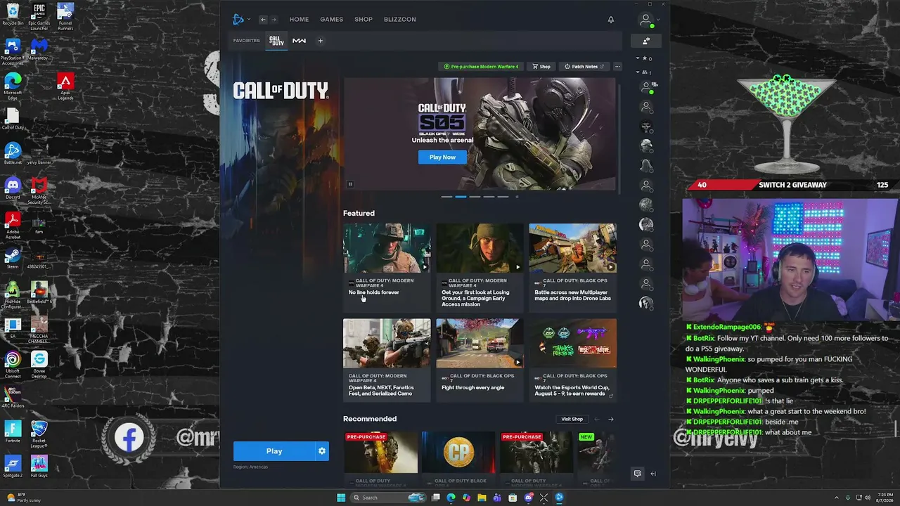Open the weather widget on taskbar
Viewport: 900px width, 506px height.
[25, 498]
